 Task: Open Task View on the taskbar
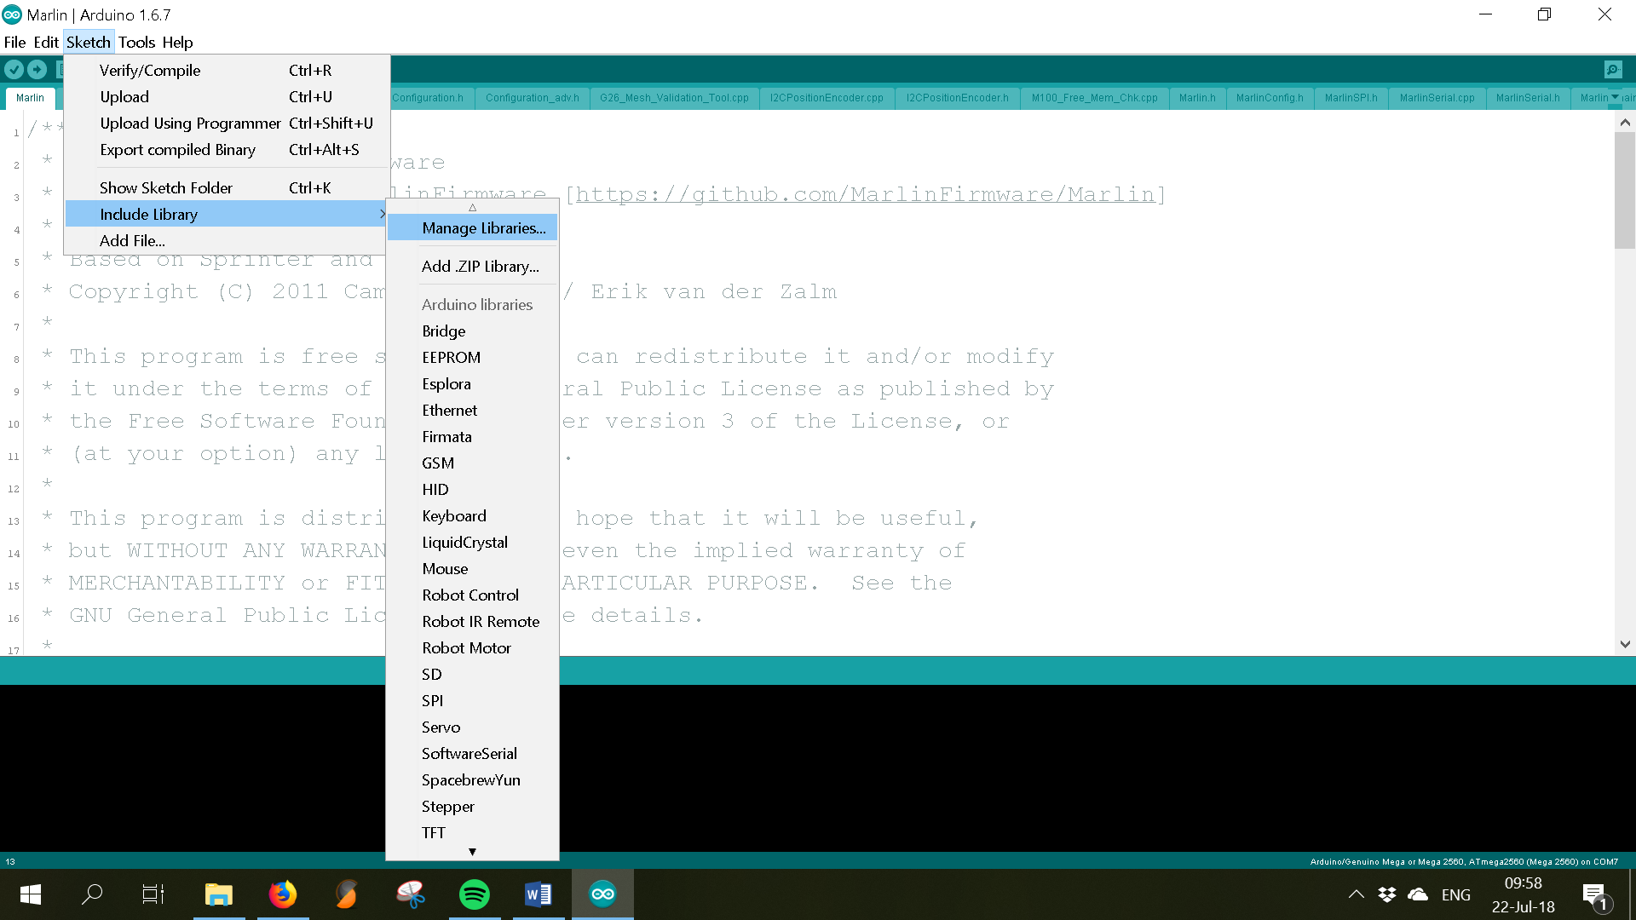(153, 894)
